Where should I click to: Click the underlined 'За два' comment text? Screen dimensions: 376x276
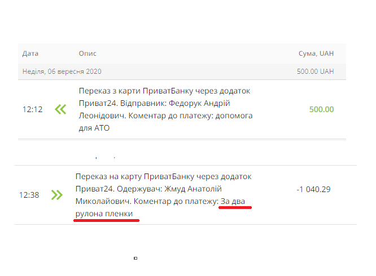tap(233, 202)
